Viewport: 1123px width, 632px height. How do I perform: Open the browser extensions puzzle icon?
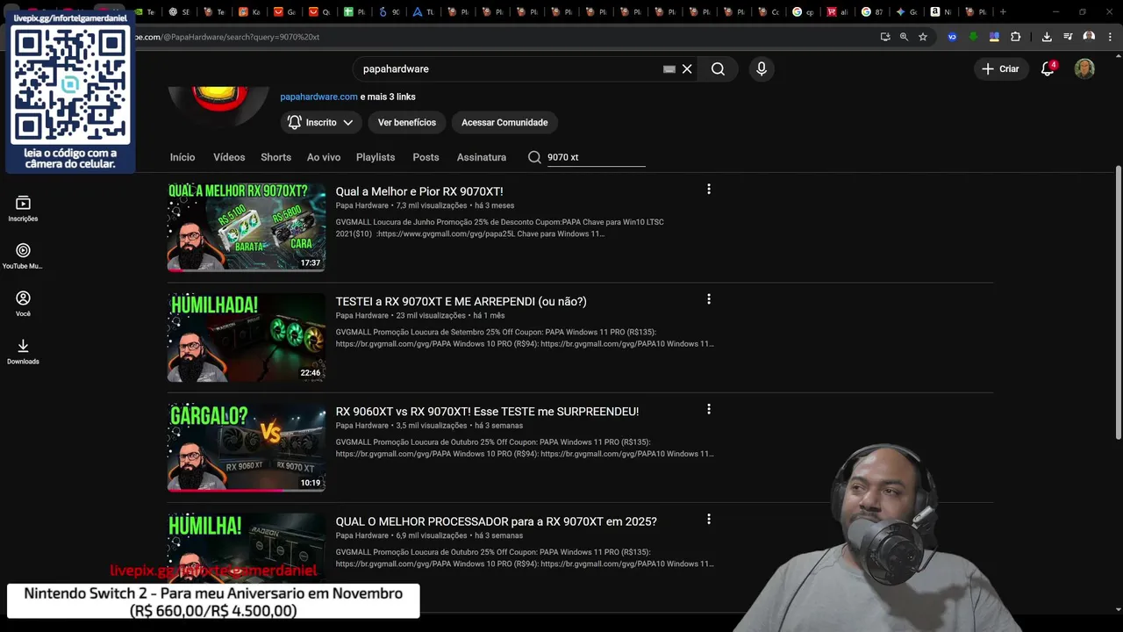[x=1015, y=37]
